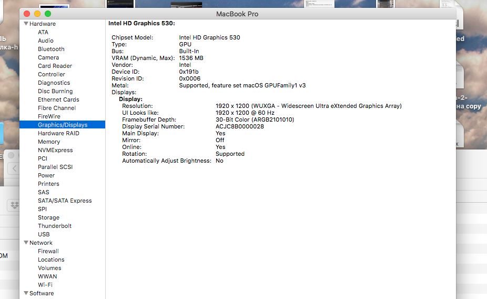Open Hardware RAID entry

[x=58, y=133]
